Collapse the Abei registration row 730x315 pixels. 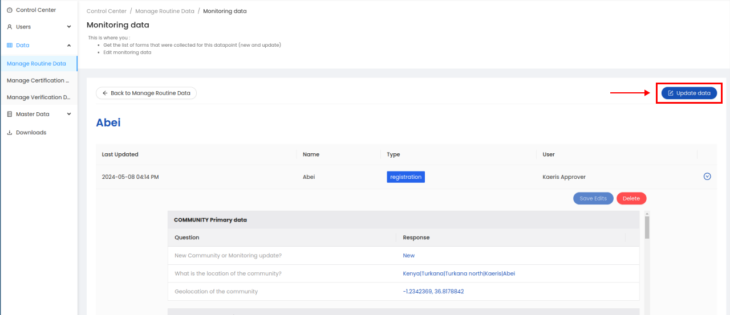[x=707, y=177]
